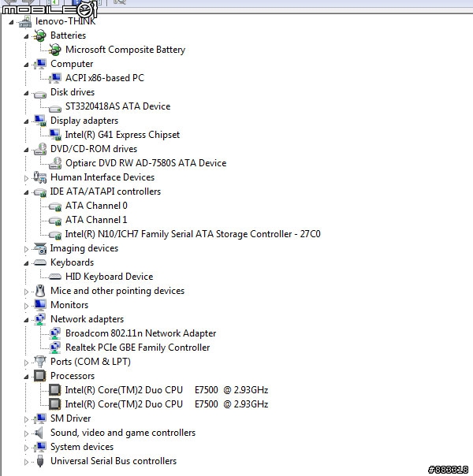Collapse the Batteries branch
Image resolution: width=473 pixels, height=476 pixels.
[x=27, y=36]
